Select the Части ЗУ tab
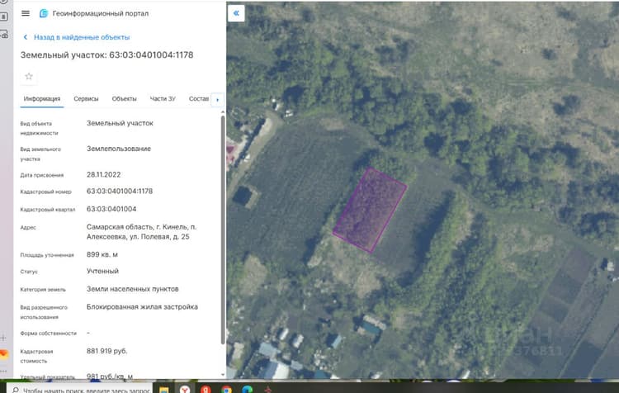 [163, 99]
